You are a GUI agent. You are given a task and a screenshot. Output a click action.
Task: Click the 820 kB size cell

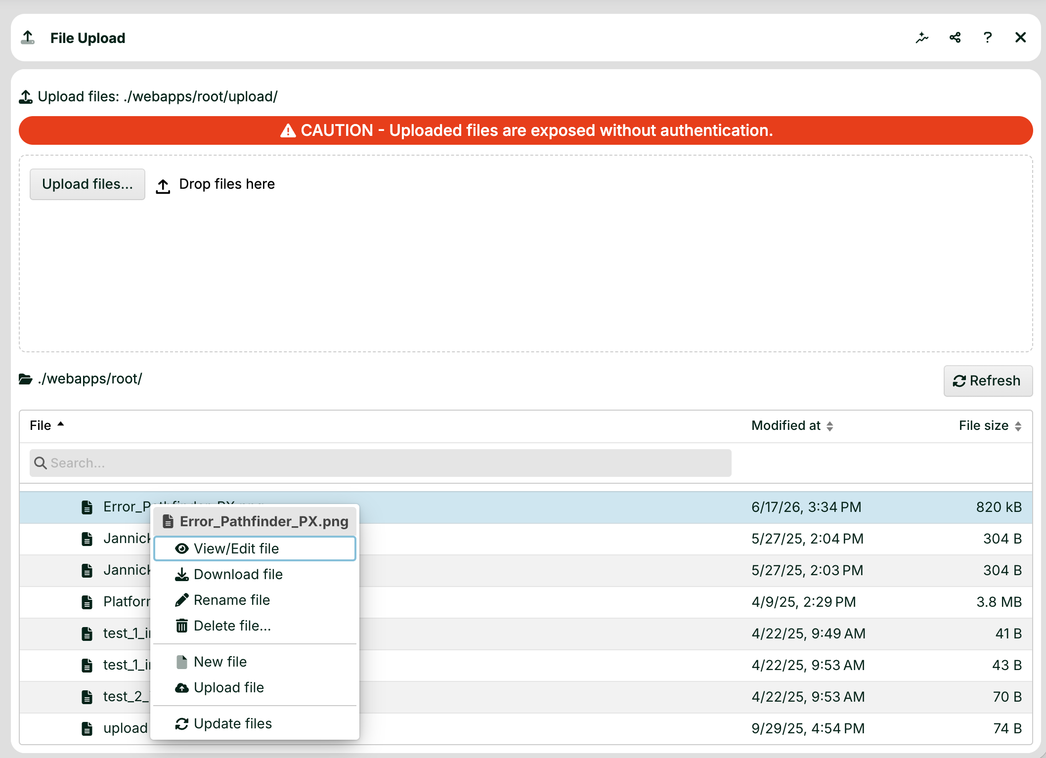click(999, 507)
